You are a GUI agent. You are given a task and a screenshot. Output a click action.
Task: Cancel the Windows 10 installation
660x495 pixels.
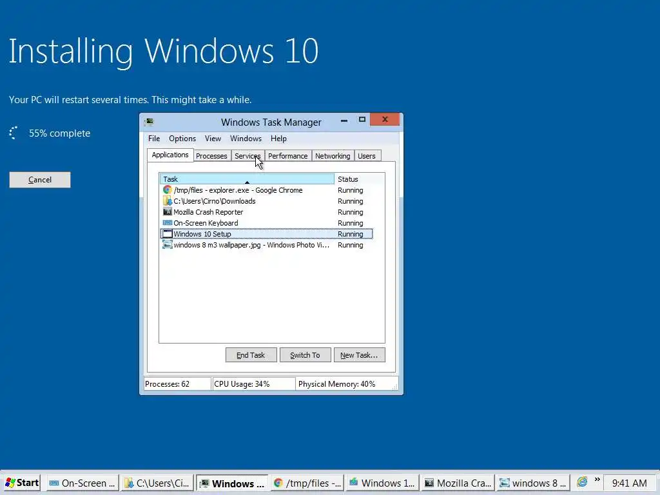[40, 180]
